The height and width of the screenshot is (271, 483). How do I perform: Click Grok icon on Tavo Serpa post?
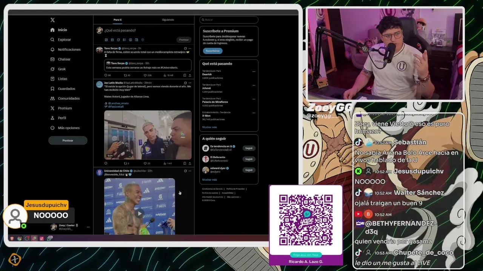pyautogui.click(x=185, y=48)
